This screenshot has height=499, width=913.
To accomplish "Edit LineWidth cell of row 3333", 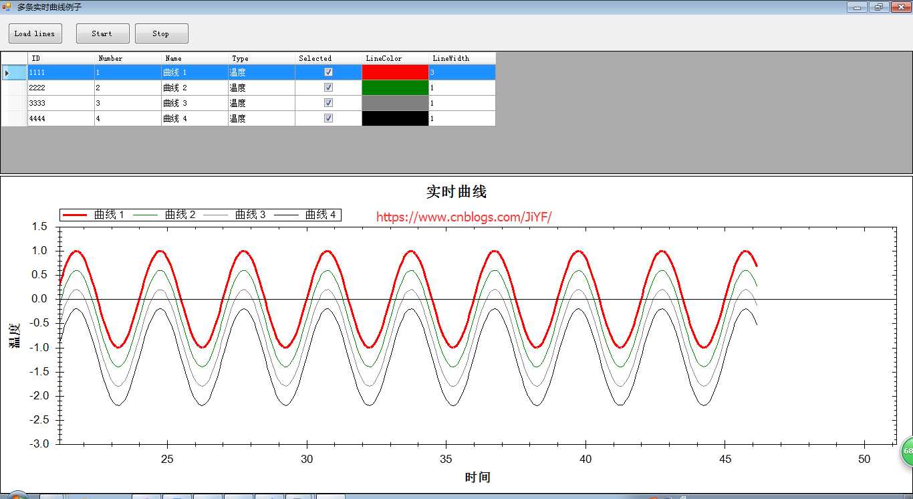I will (x=462, y=103).
